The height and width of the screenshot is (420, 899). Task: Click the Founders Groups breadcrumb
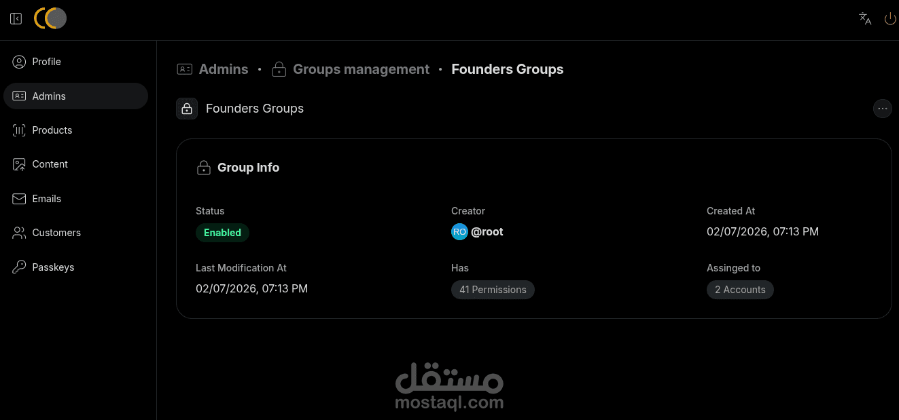(x=508, y=69)
